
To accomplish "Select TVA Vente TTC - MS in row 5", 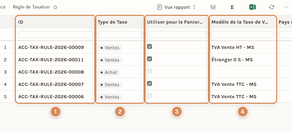I will (x=234, y=96).
